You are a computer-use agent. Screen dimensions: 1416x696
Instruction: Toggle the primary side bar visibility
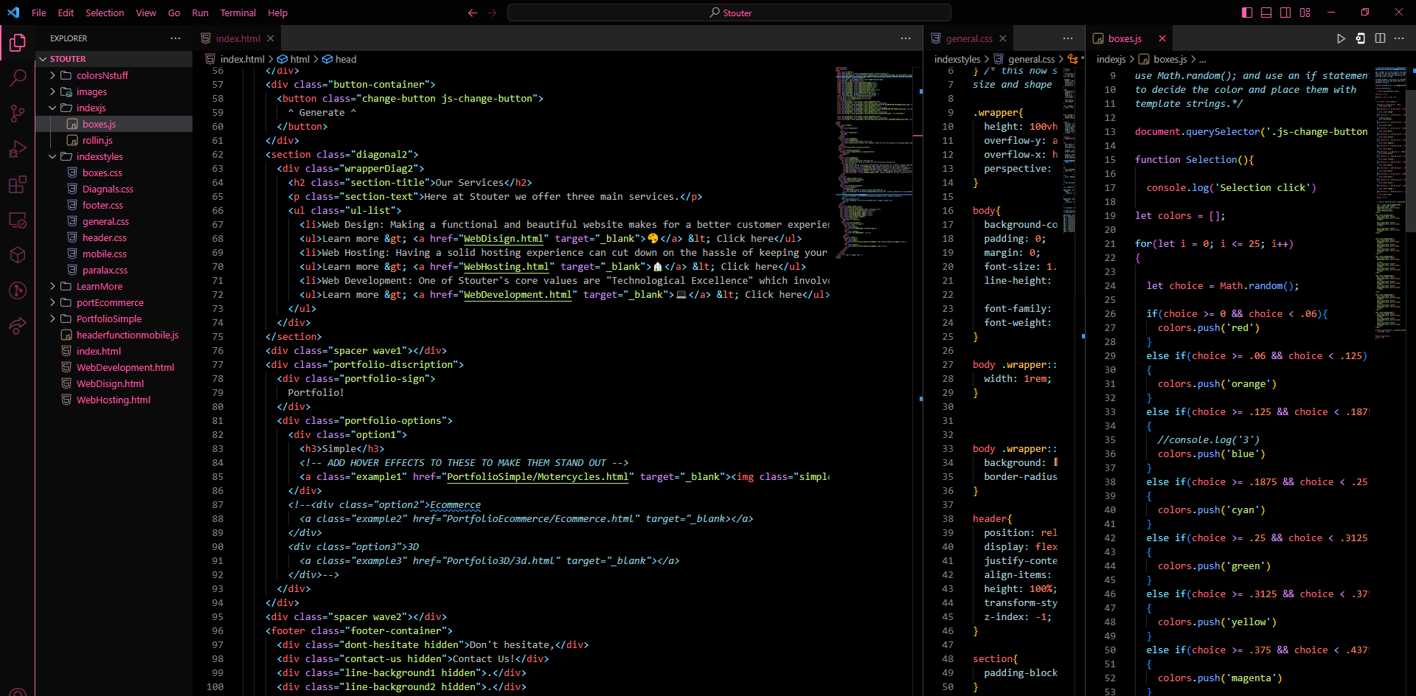pyautogui.click(x=1247, y=13)
